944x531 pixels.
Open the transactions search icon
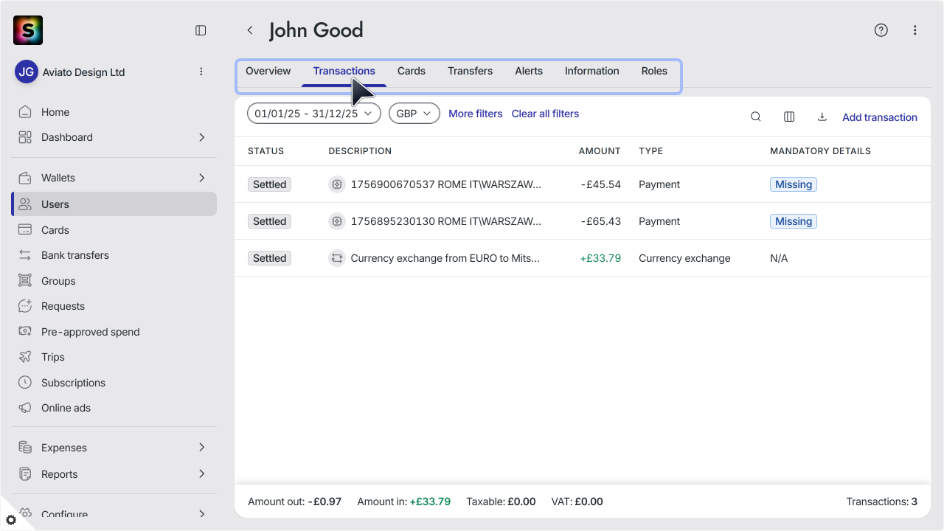click(x=756, y=117)
